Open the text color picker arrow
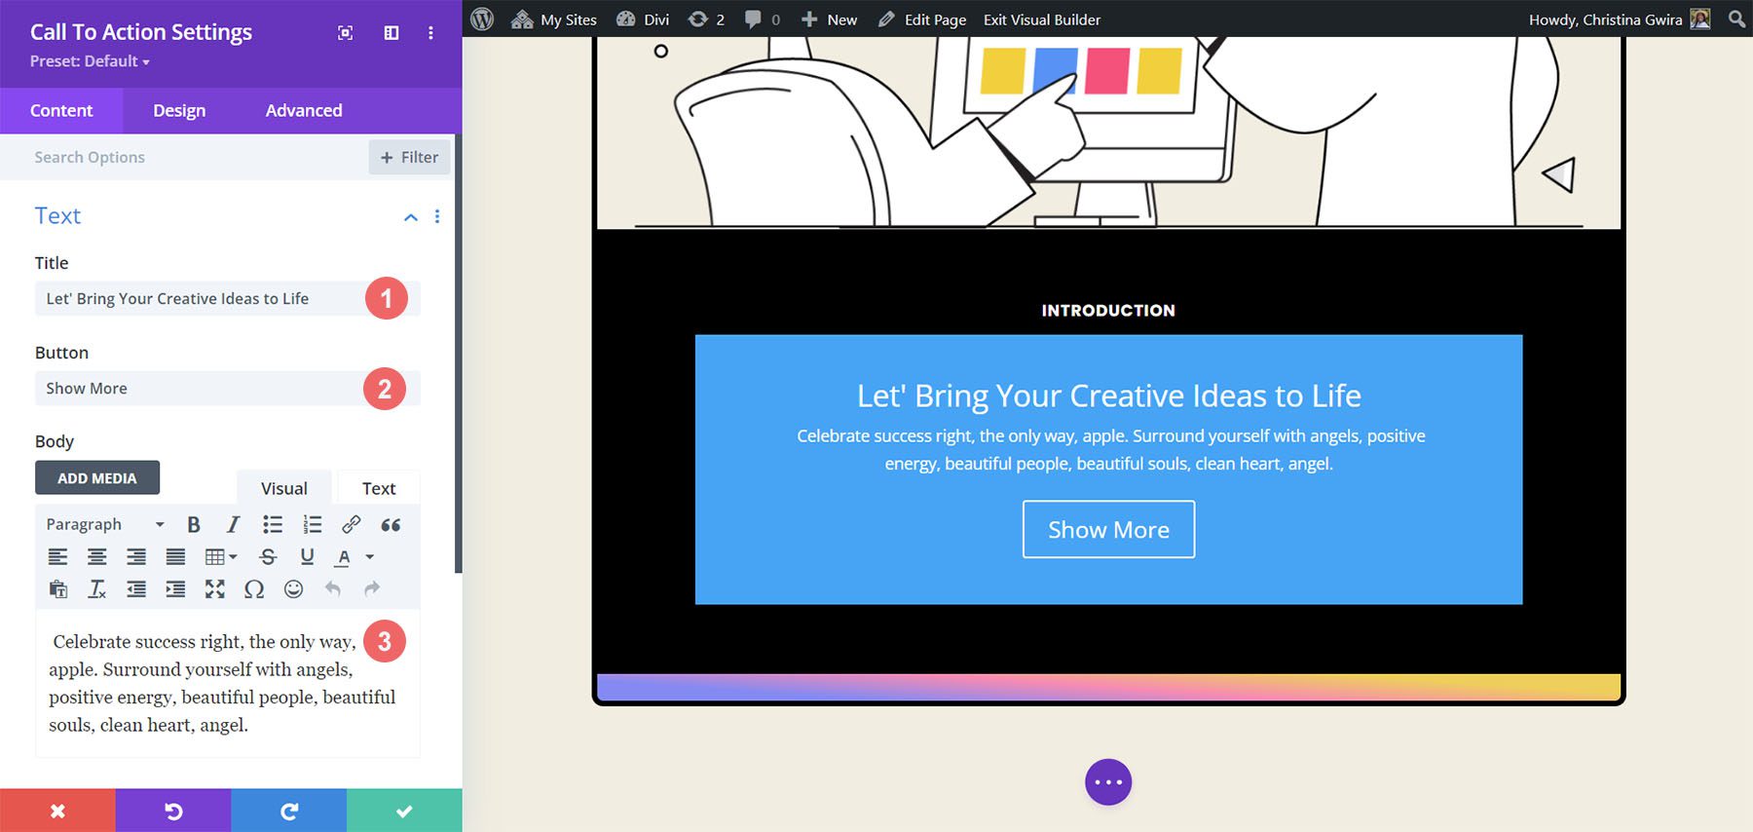 point(370,557)
